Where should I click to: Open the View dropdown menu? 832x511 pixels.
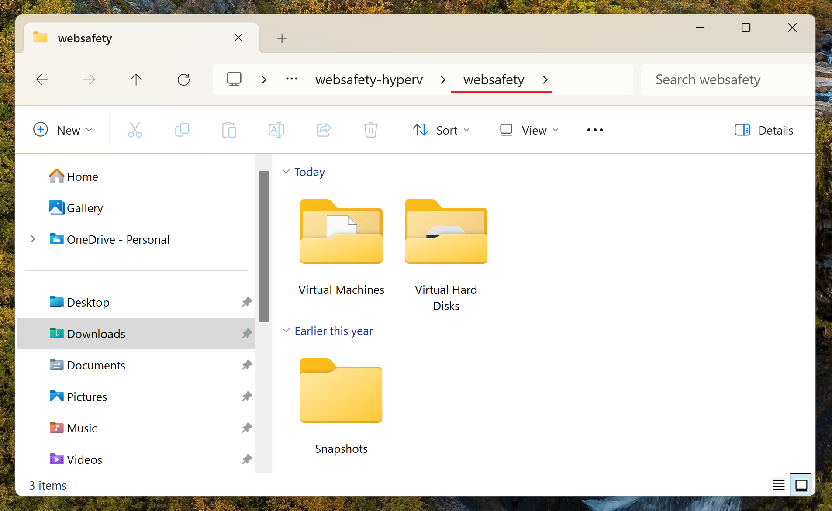[x=530, y=130]
